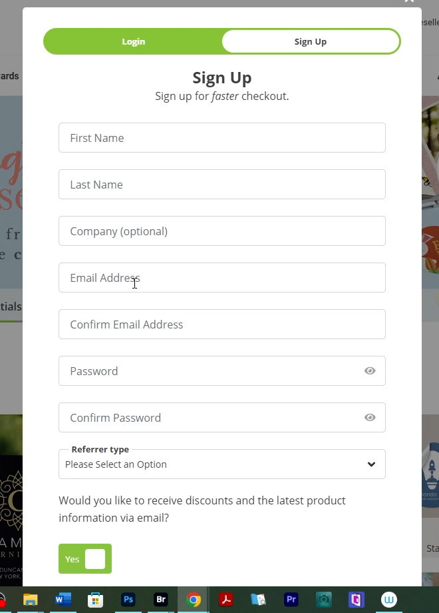Launch Microsoft Word from taskbar
The image size is (439, 613).
click(x=63, y=599)
